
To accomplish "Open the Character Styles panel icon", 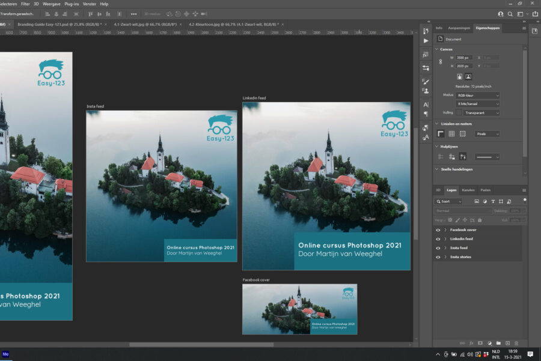I will 426,137.
